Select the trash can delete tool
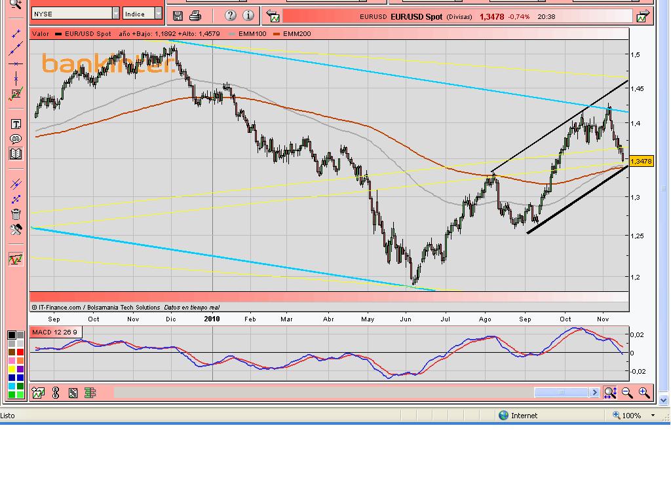This screenshot has width=671, height=483. click(x=16, y=214)
